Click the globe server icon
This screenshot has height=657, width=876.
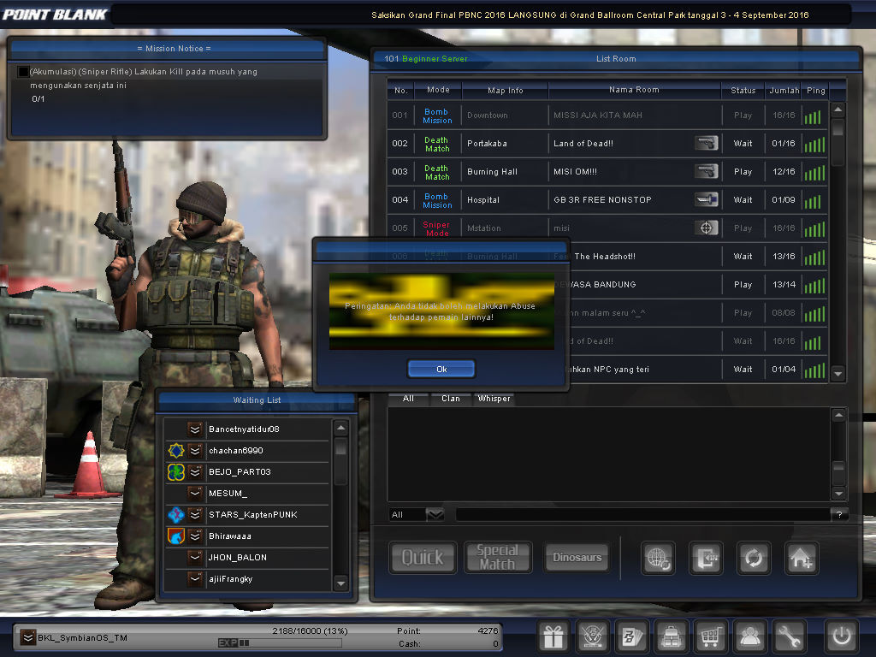(x=658, y=558)
